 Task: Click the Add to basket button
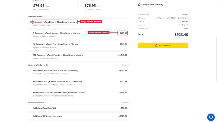click(x=163, y=45)
